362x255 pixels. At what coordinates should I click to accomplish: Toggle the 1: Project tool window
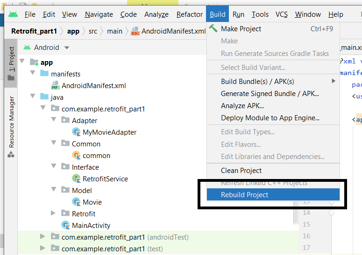click(11, 63)
